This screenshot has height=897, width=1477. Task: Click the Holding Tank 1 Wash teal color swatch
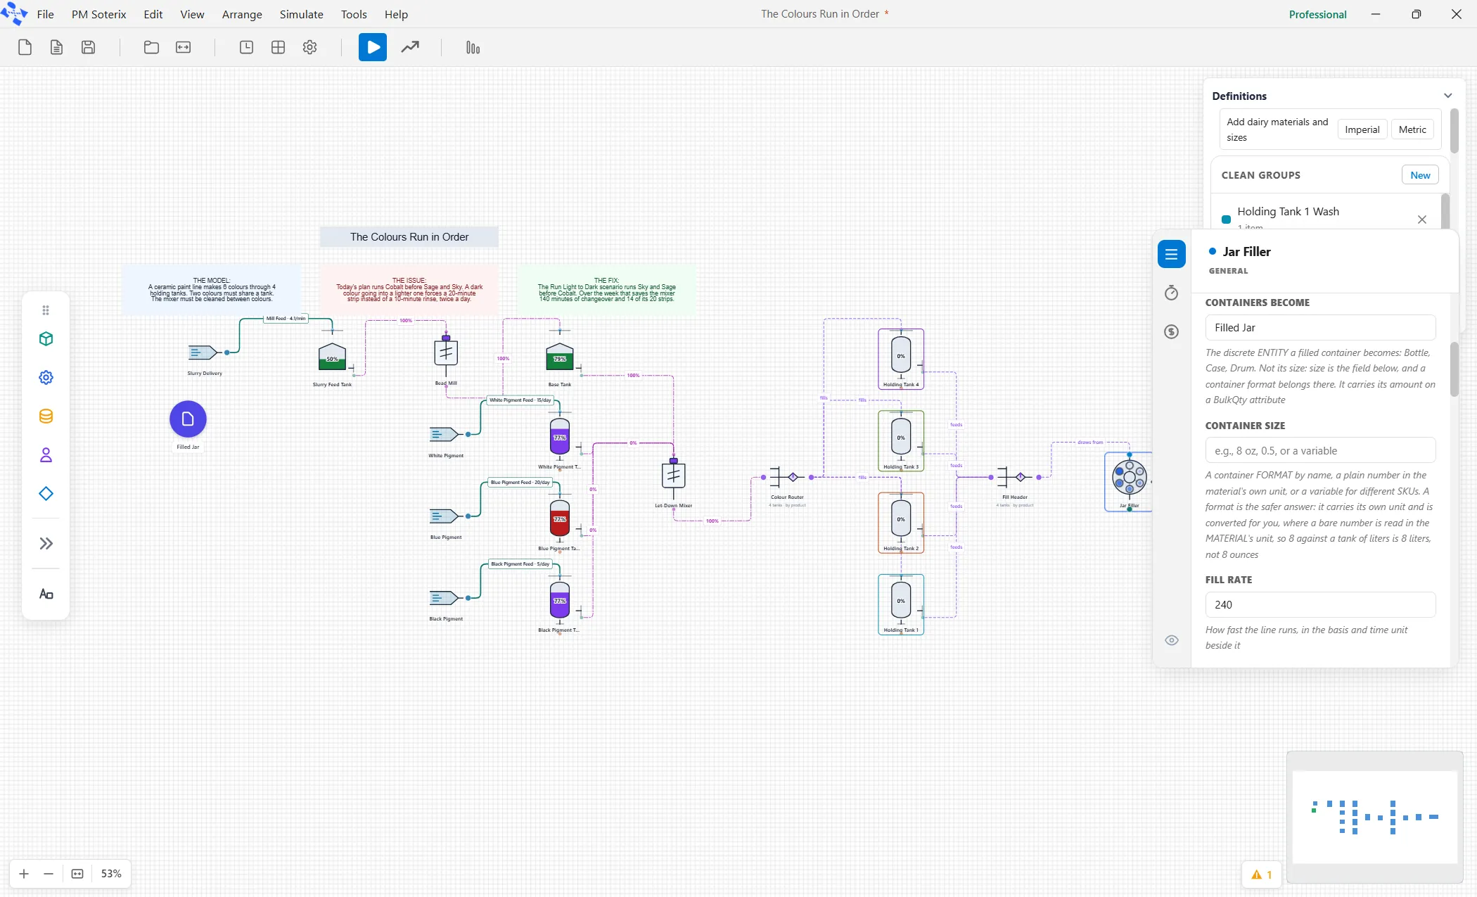1226,219
